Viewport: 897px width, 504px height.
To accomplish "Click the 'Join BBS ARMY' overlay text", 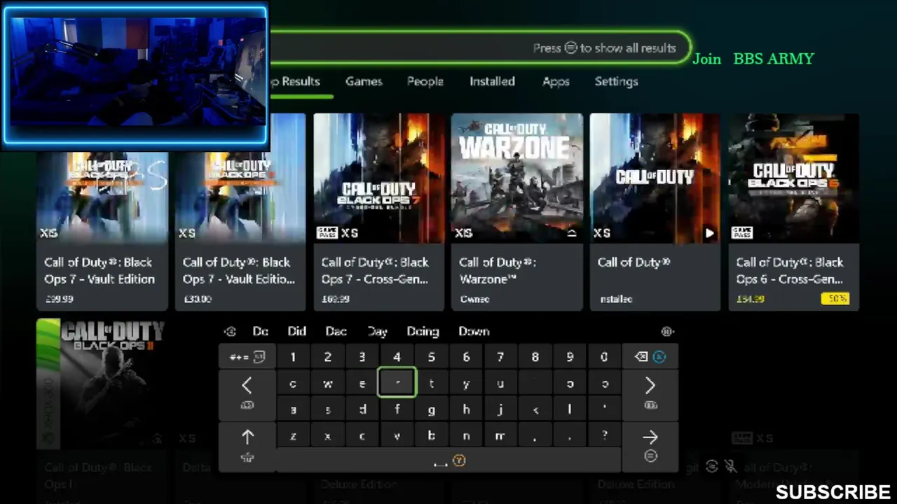I will (753, 59).
